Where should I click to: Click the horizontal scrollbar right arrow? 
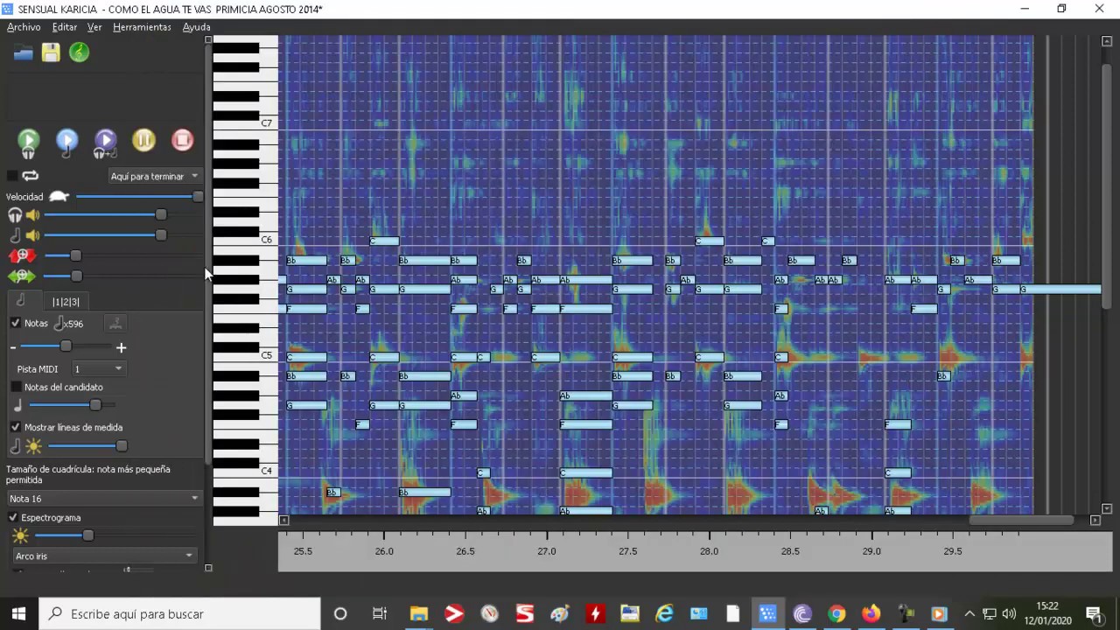tap(1095, 520)
